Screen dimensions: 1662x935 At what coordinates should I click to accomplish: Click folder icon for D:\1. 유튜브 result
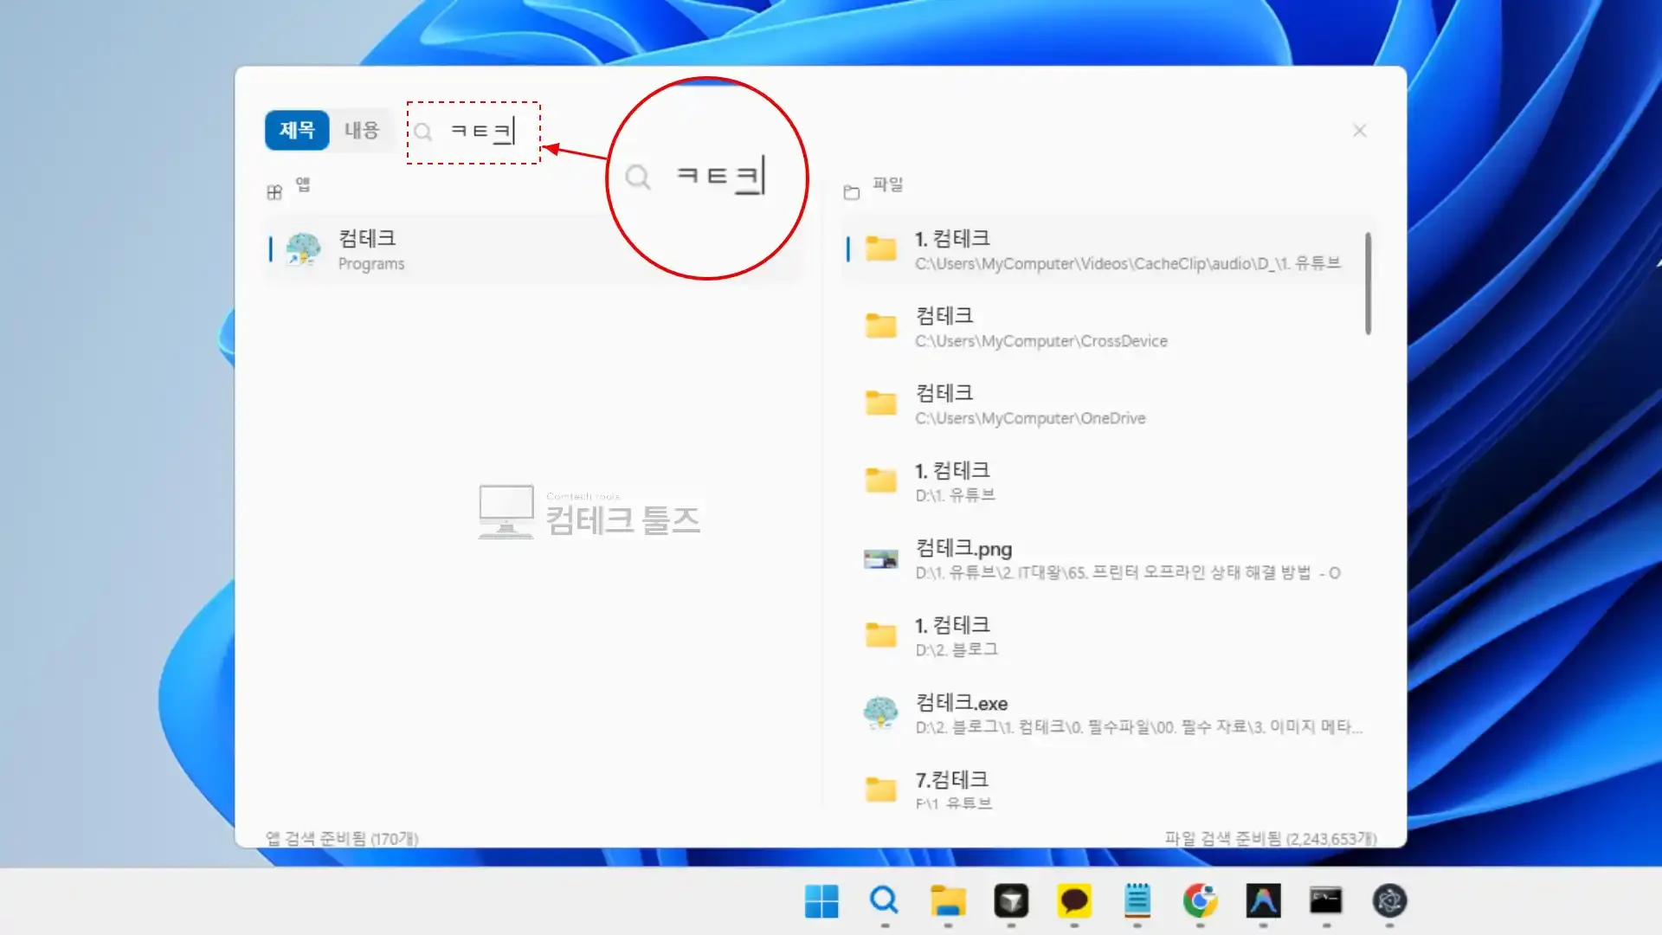pos(881,480)
